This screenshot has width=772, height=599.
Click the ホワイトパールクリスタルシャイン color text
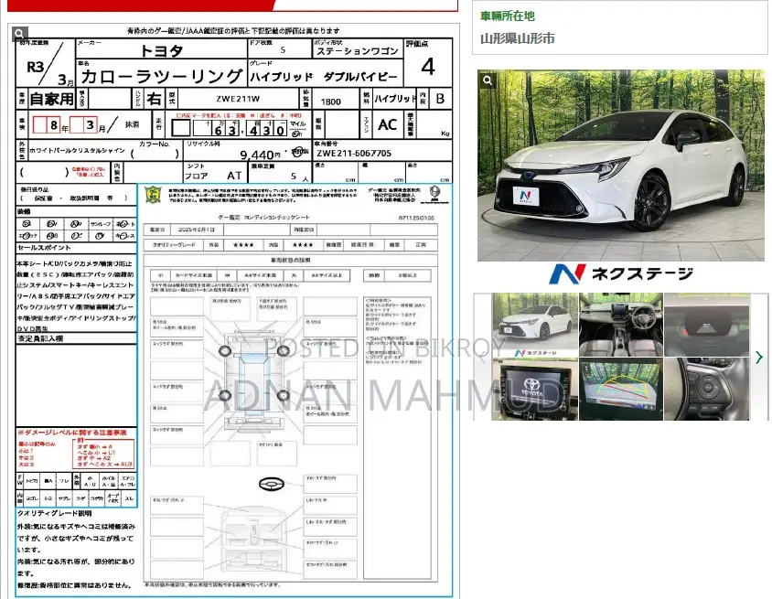pyautogui.click(x=78, y=150)
